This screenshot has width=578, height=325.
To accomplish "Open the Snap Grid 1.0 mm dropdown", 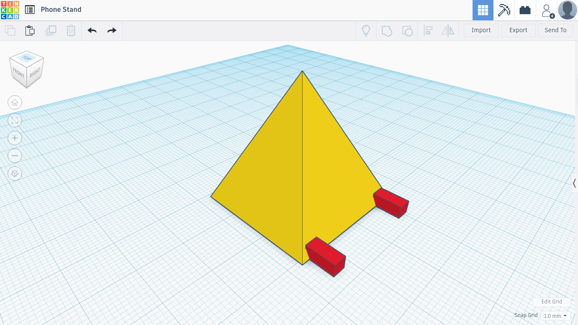I will point(555,316).
